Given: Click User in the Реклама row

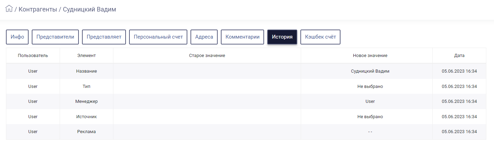Looking at the screenshot, I should pyautogui.click(x=33, y=132).
